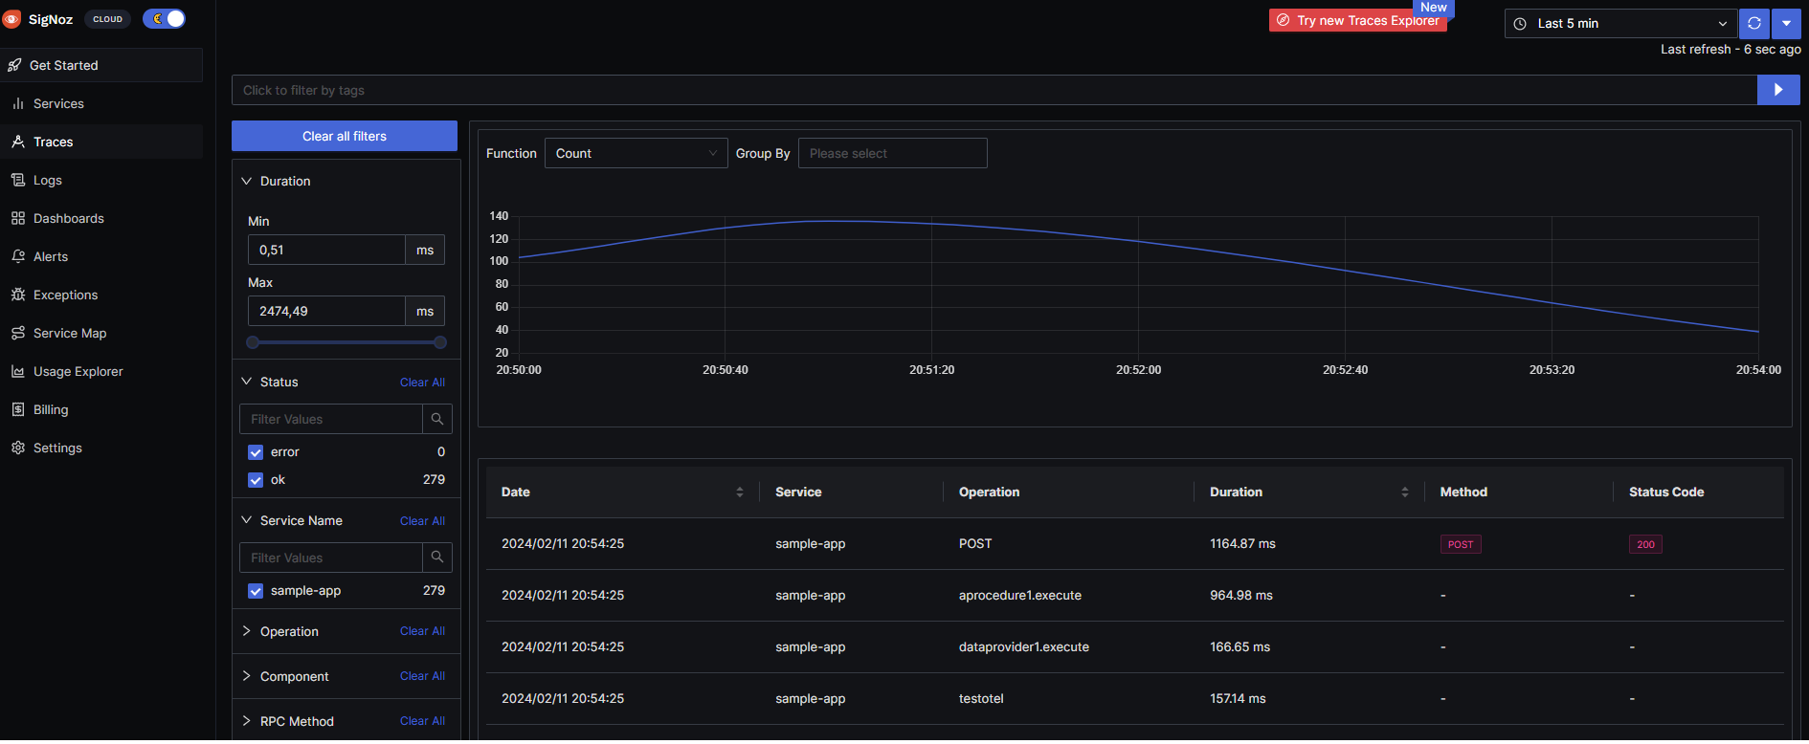This screenshot has height=744, width=1809.
Task: Click the duration slider left handle
Action: coord(253,342)
